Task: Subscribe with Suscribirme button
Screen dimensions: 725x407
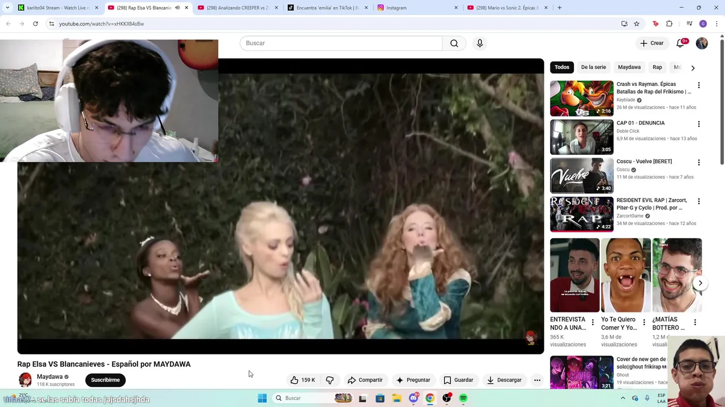Action: click(x=105, y=380)
